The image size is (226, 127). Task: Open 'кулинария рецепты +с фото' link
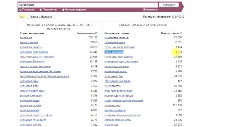point(36,115)
